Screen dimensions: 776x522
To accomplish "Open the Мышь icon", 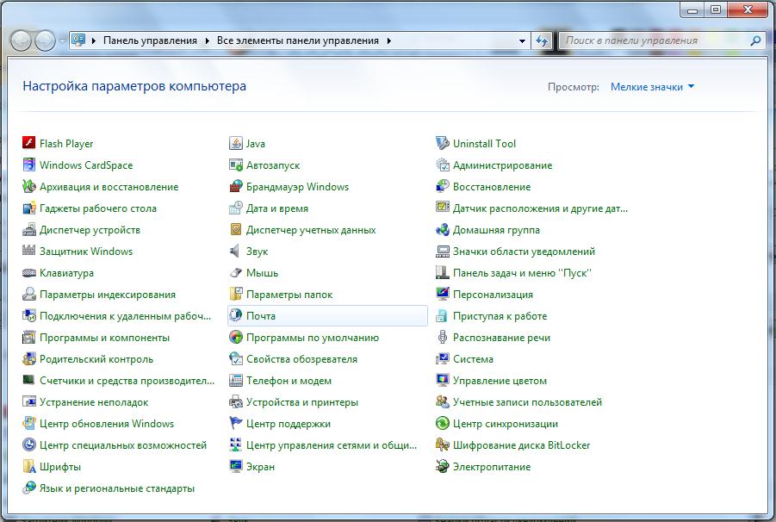I will pos(236,273).
